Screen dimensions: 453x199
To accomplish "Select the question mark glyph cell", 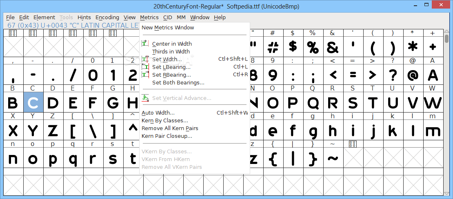I will (393, 75).
